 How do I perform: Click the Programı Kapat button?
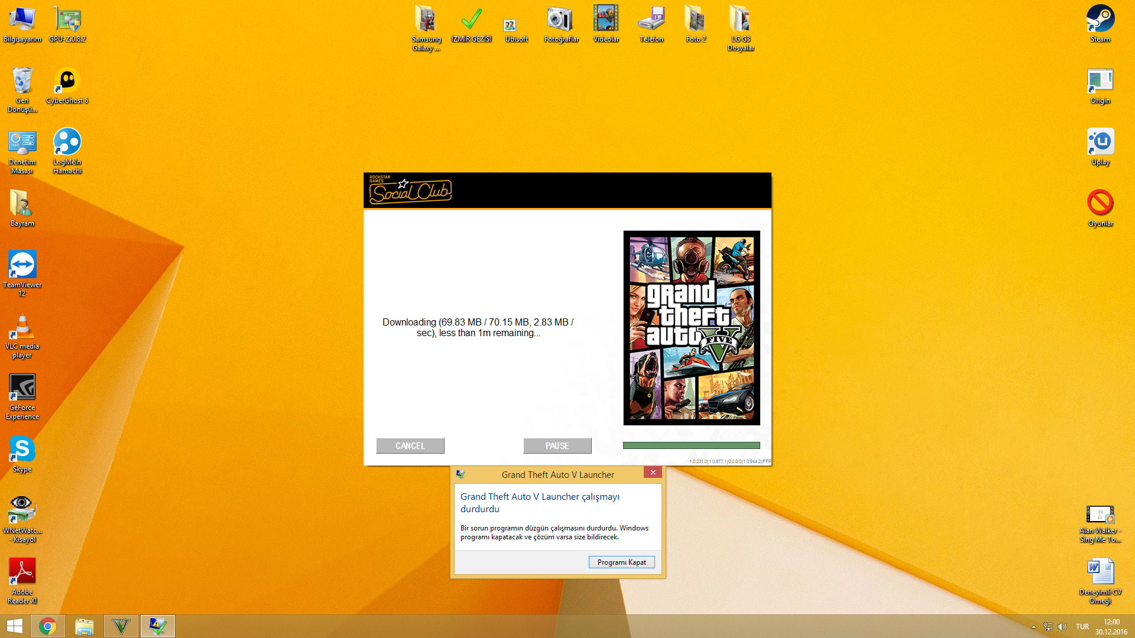click(621, 562)
